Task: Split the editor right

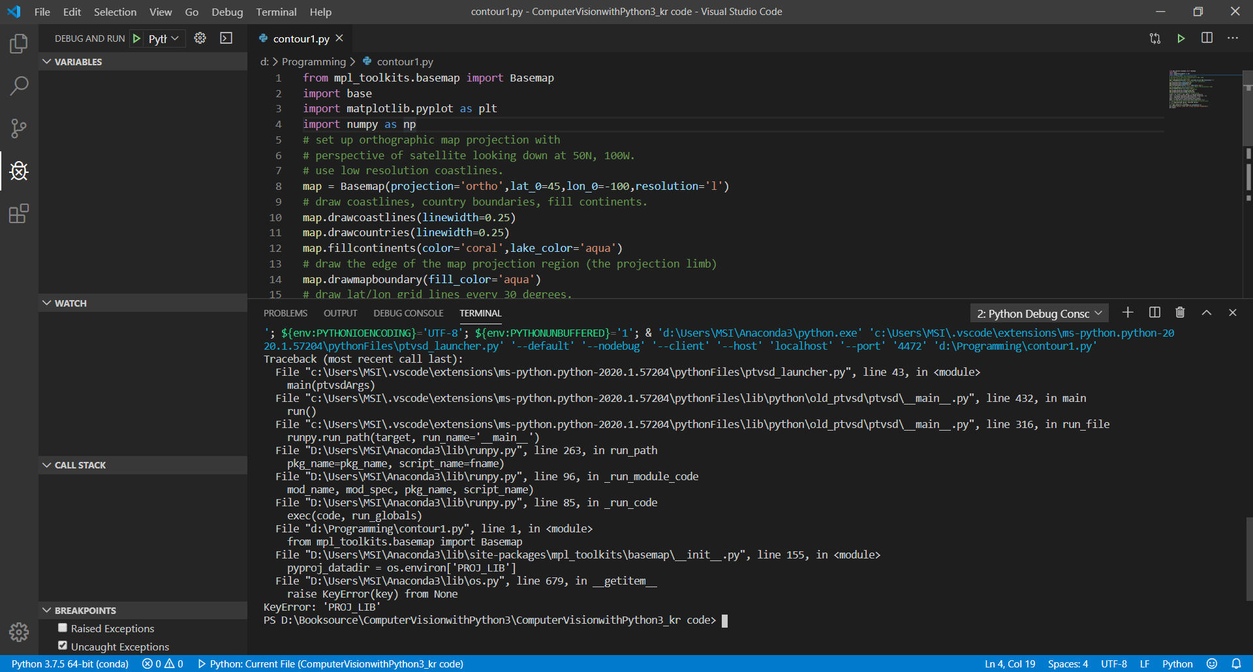Action: coord(1207,38)
